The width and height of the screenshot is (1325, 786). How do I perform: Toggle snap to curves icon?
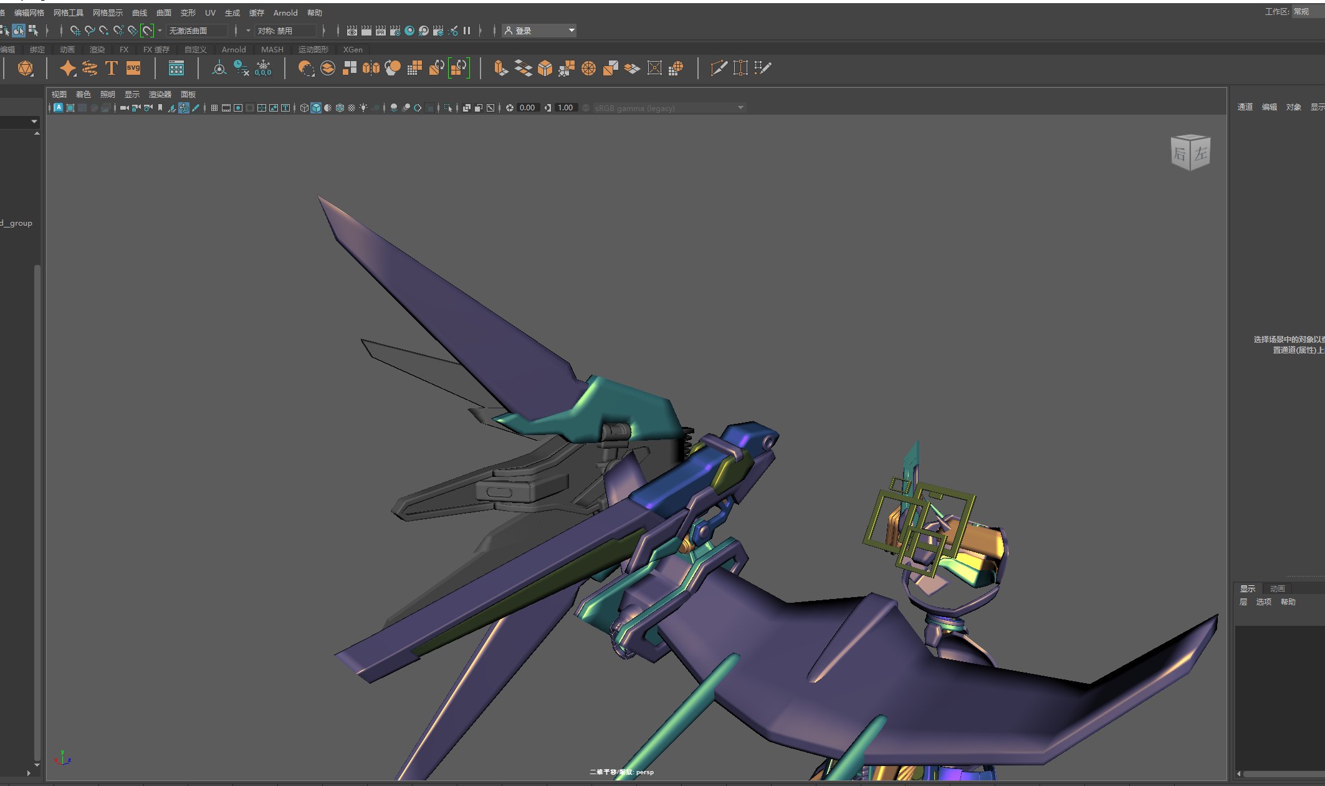click(90, 31)
